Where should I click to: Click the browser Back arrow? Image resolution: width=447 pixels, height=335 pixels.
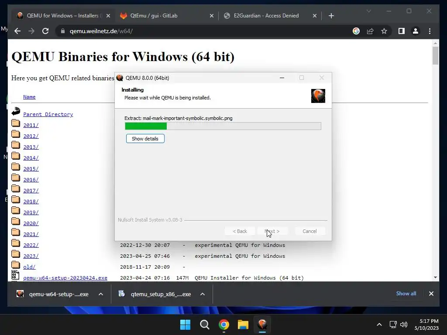click(17, 31)
